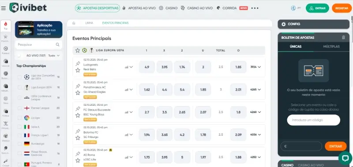
Task: Check Serie A checkbox
Action: (19, 127)
